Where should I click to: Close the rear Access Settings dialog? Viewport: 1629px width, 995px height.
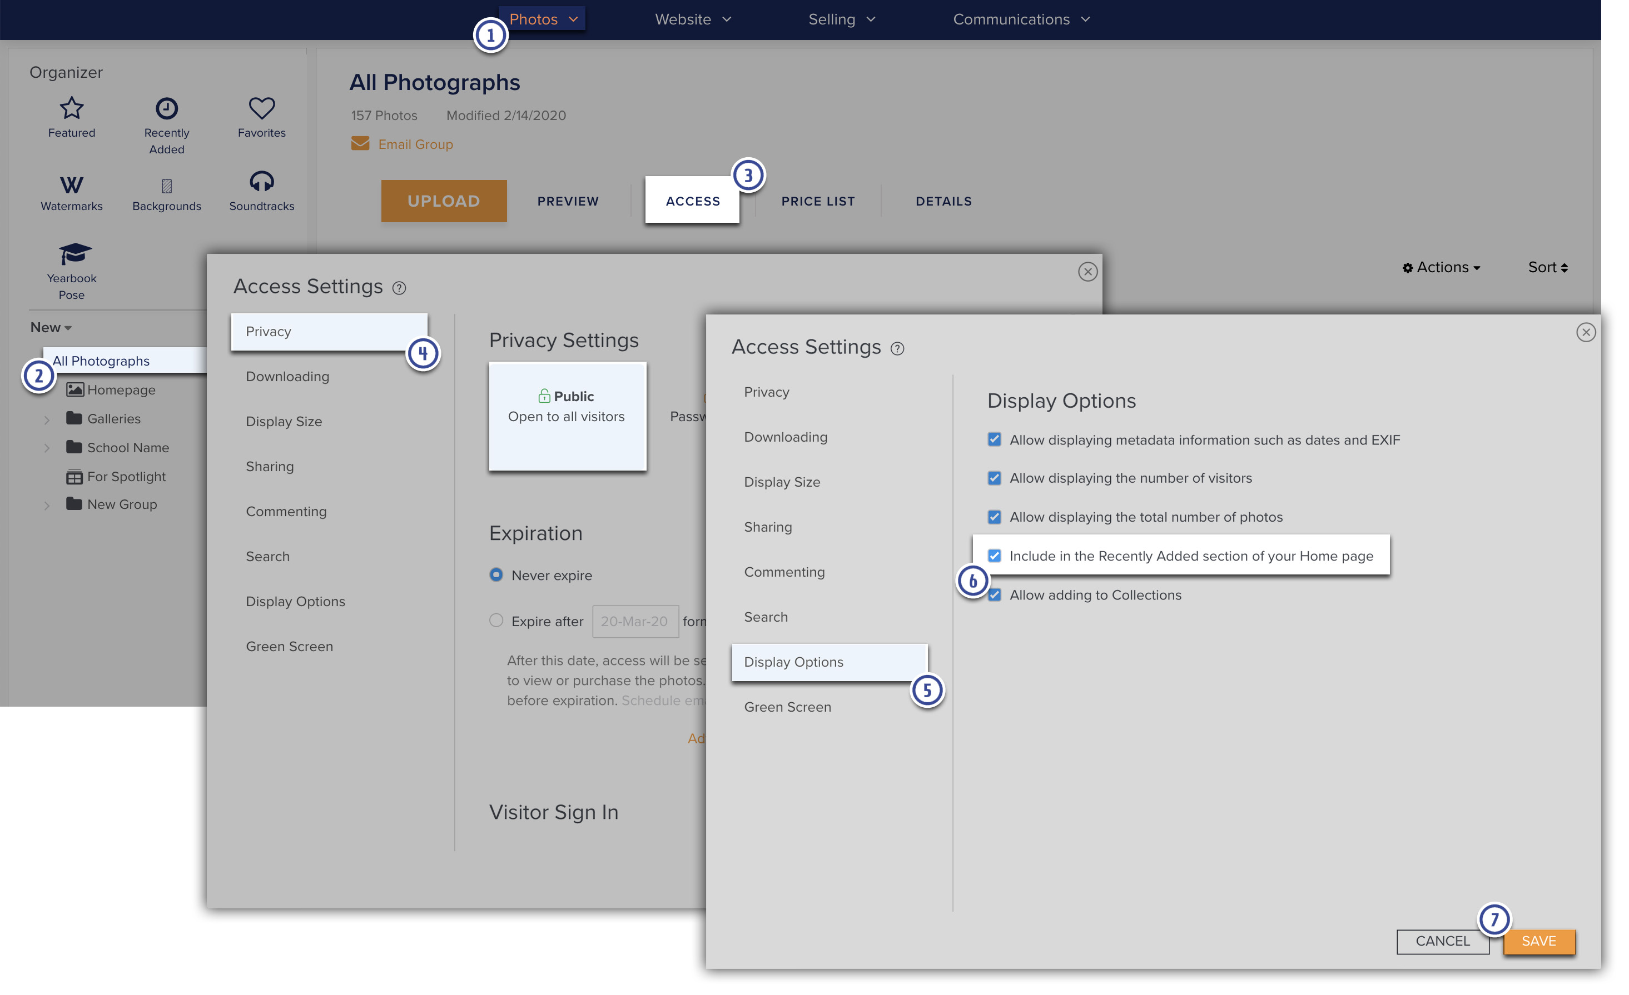[1087, 272]
